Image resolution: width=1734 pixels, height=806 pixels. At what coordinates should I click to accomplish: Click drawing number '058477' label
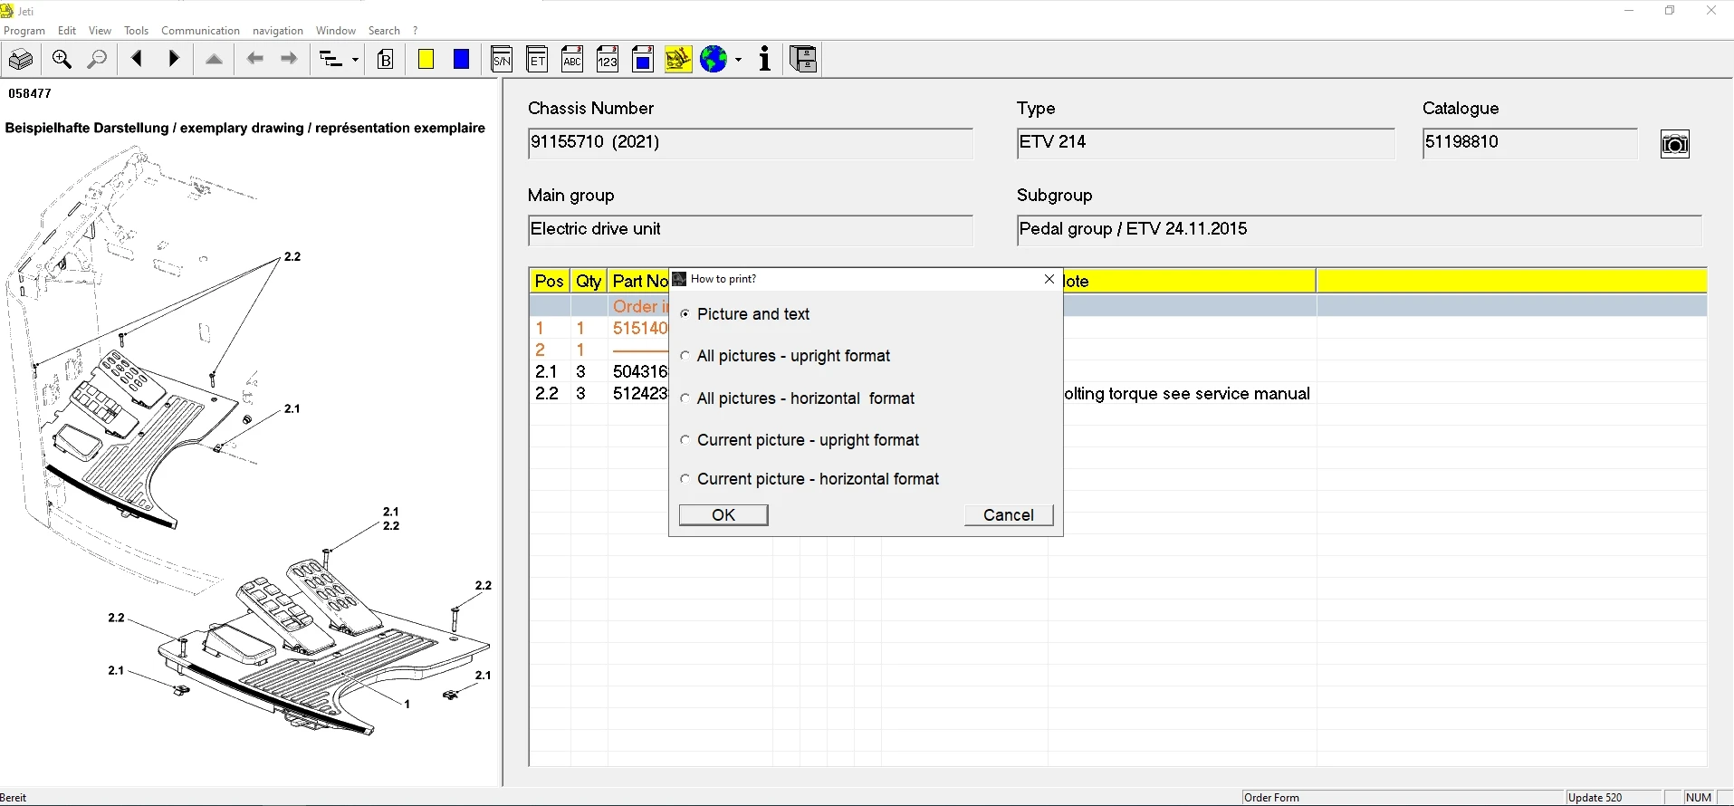coord(30,93)
